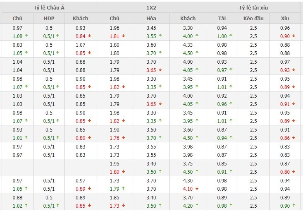The height and width of the screenshot is (211, 303).
Task: Click the Kèo đầu column header
Action: 253,19
